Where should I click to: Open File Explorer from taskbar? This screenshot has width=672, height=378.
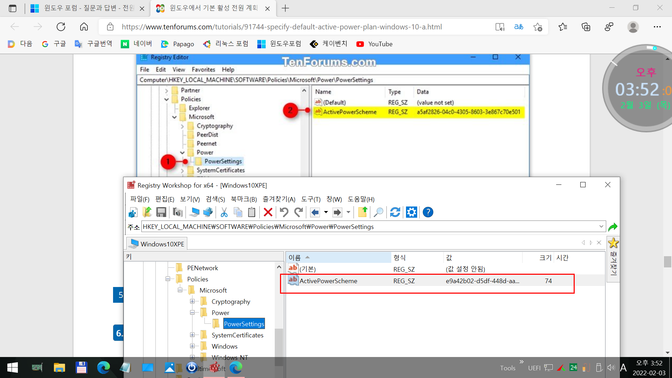pyautogui.click(x=59, y=367)
